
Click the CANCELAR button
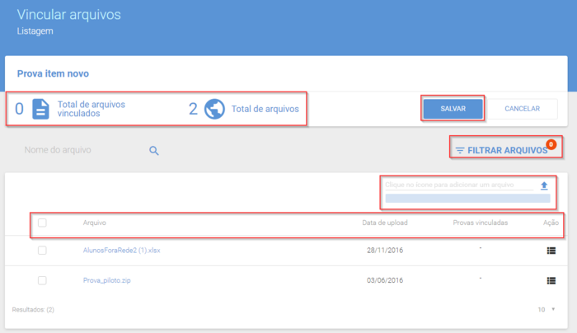tap(522, 109)
